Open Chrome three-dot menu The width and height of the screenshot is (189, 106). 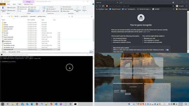[x=187, y=6]
